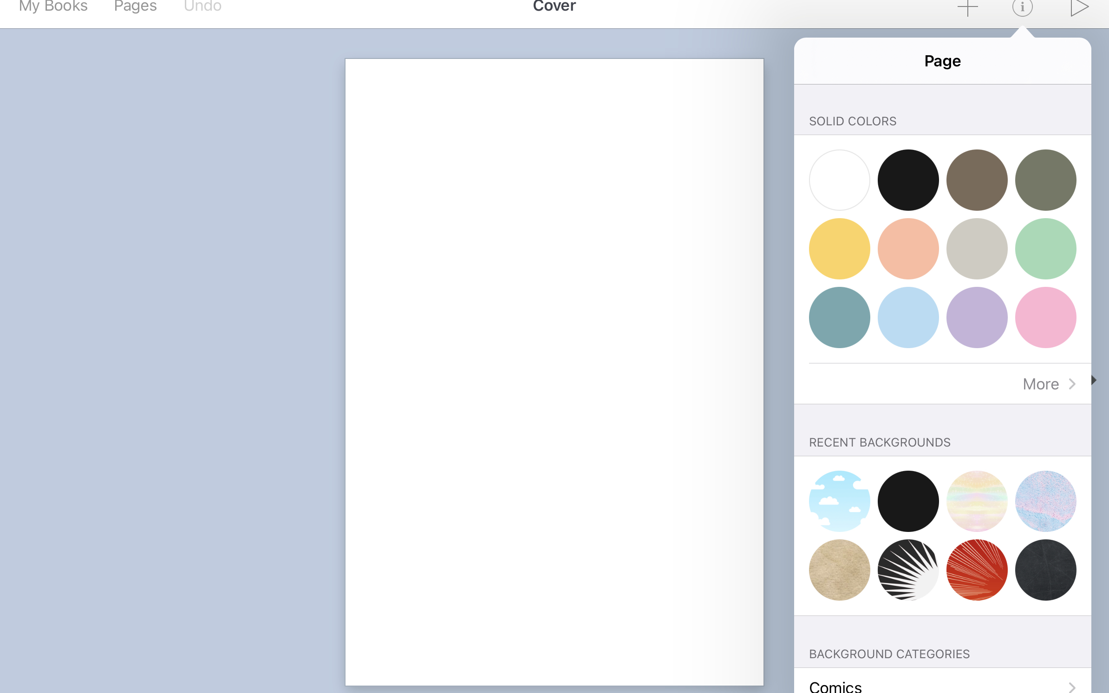Click the Page popover heading
Viewport: 1109px width, 693px height.
point(942,61)
